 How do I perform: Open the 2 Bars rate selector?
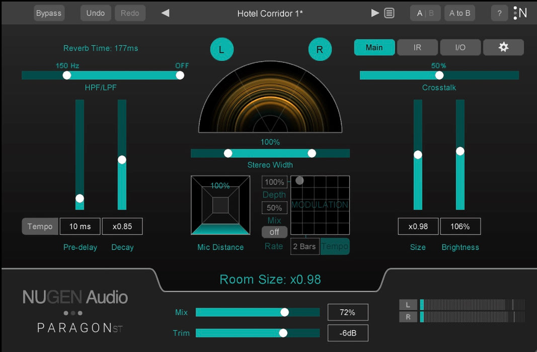click(304, 246)
